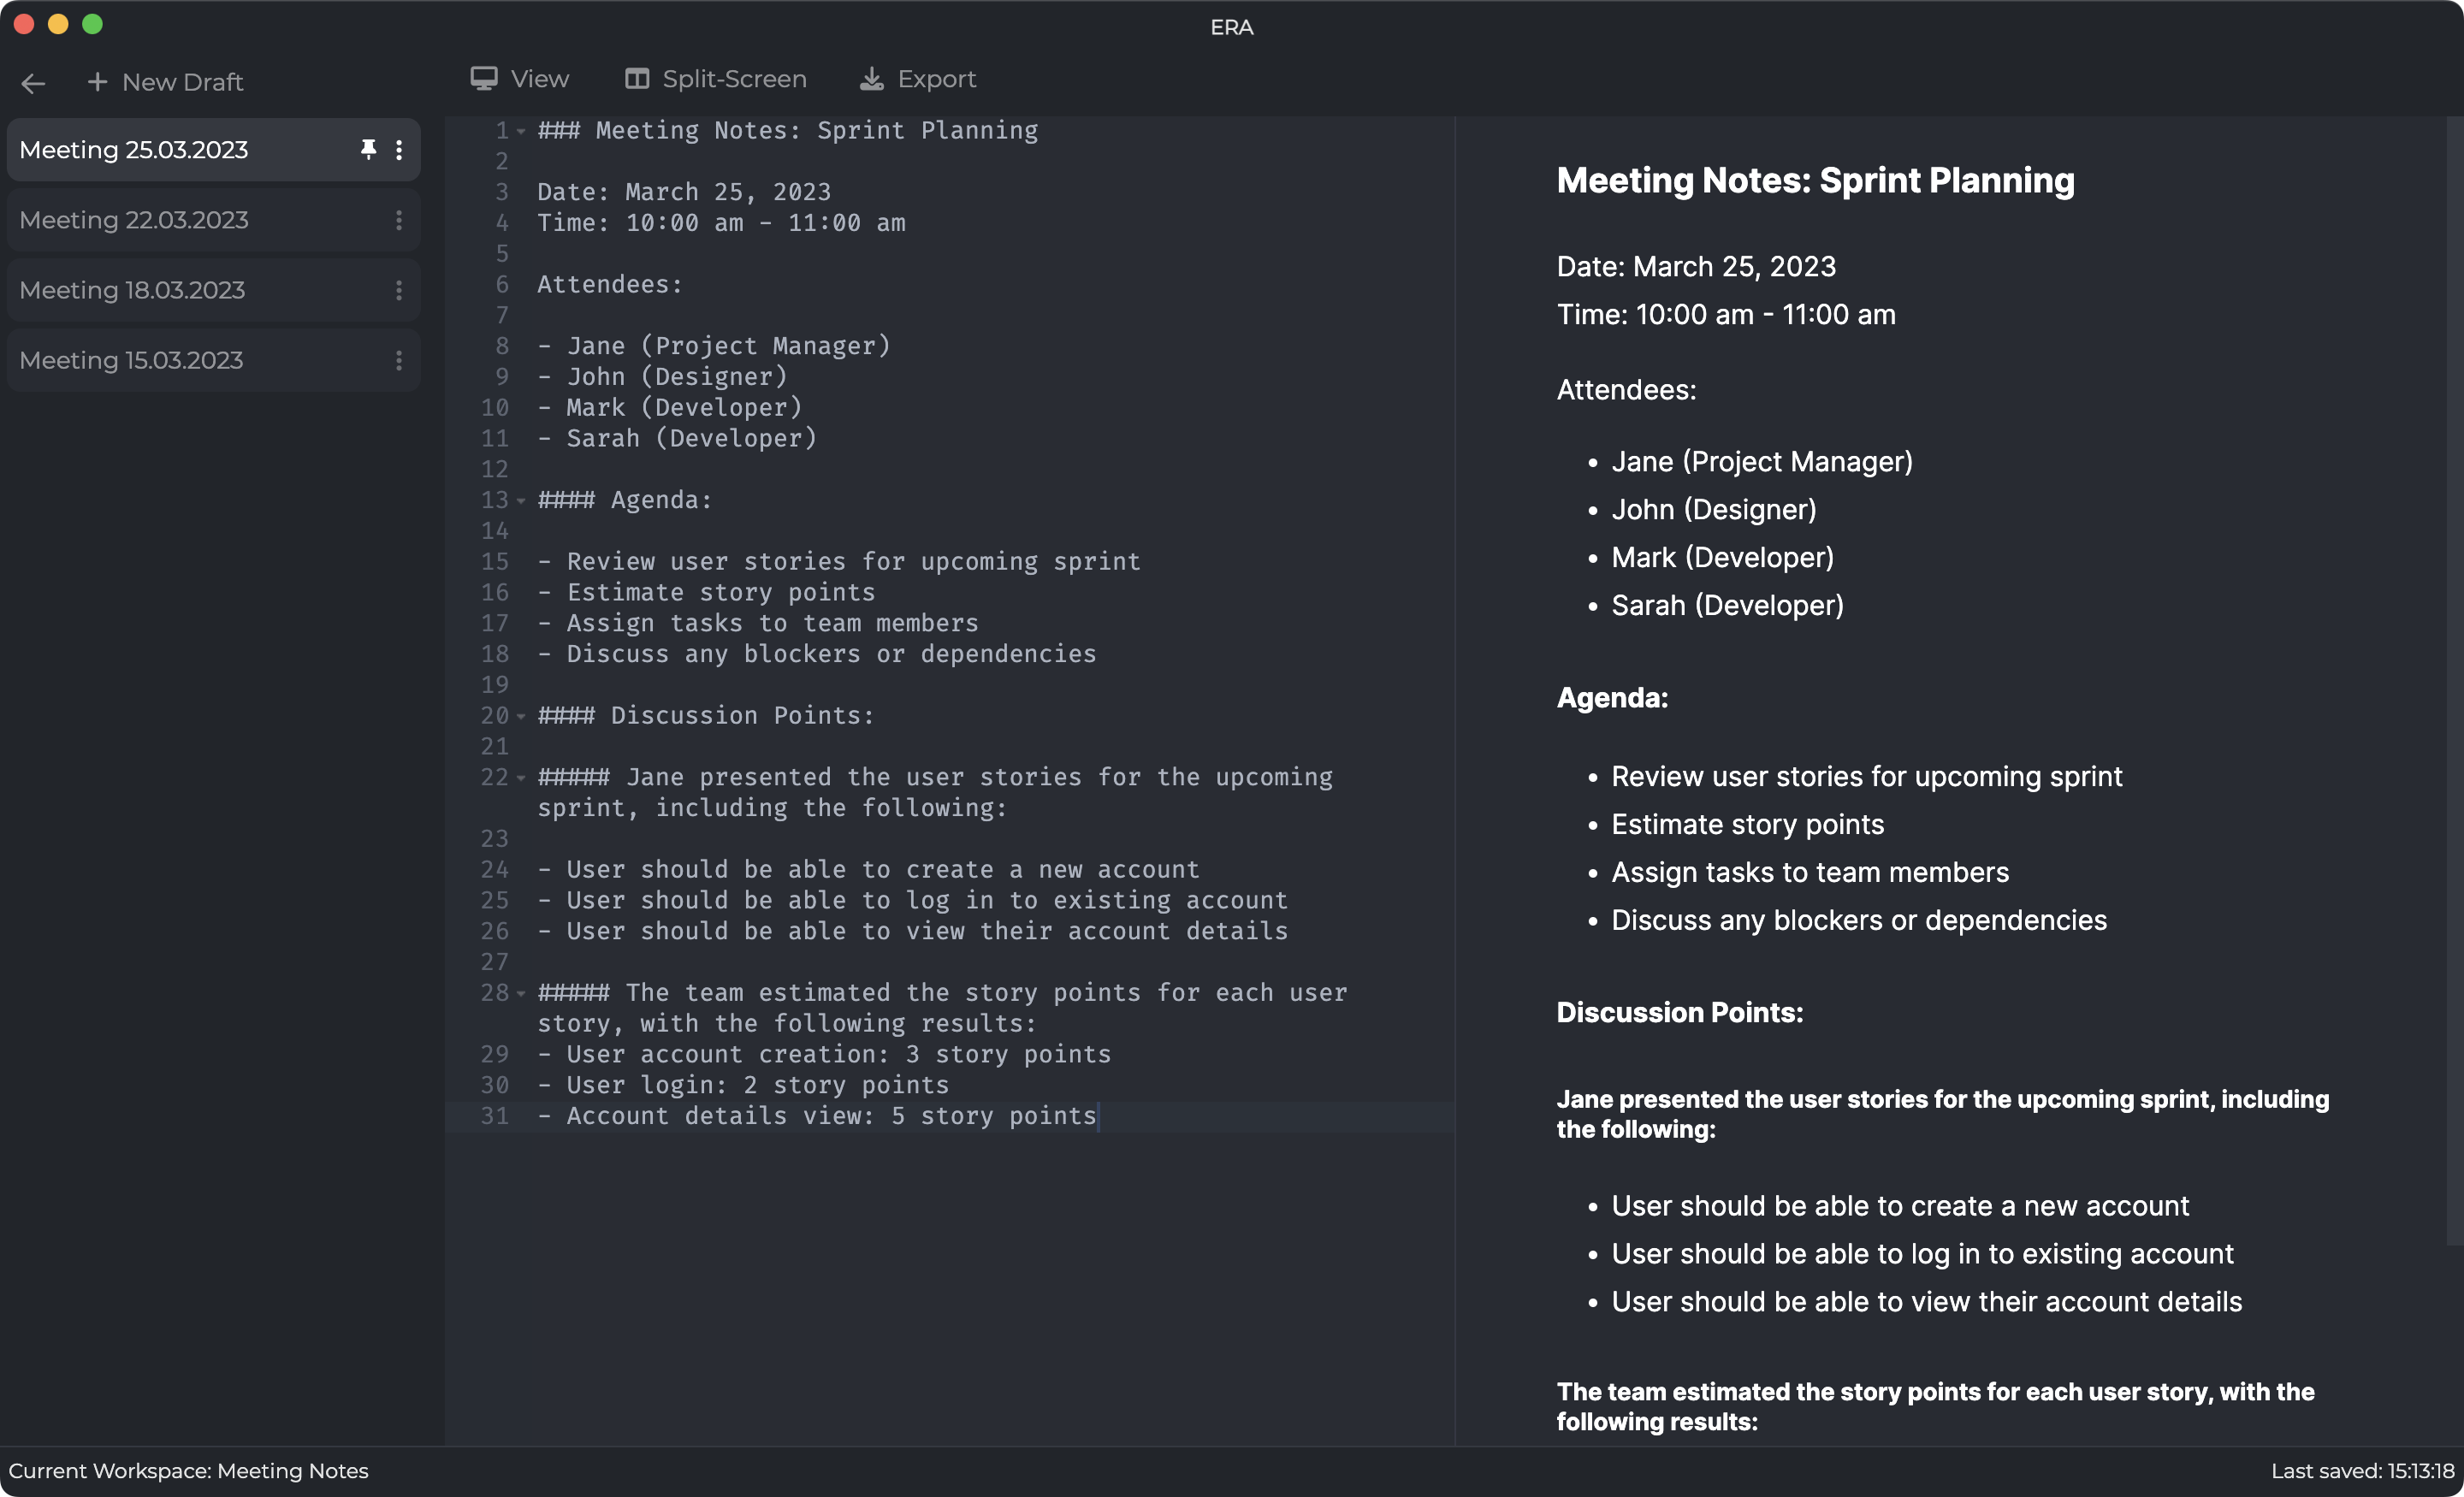Screen dimensions: 2464x1497
Task: Click the Split-Screen button label
Action: [x=734, y=79]
